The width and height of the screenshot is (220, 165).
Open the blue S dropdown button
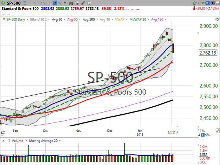click(x=208, y=3)
